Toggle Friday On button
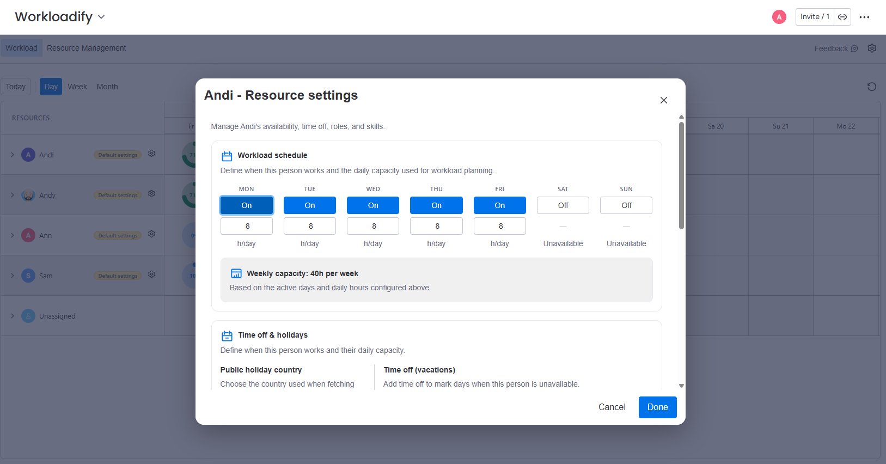 coord(500,205)
